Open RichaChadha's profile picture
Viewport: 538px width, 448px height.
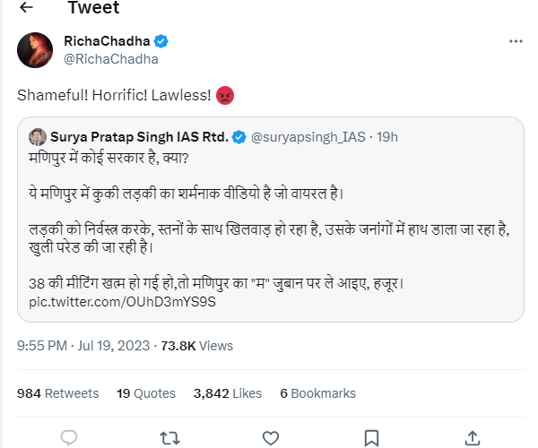(x=34, y=50)
